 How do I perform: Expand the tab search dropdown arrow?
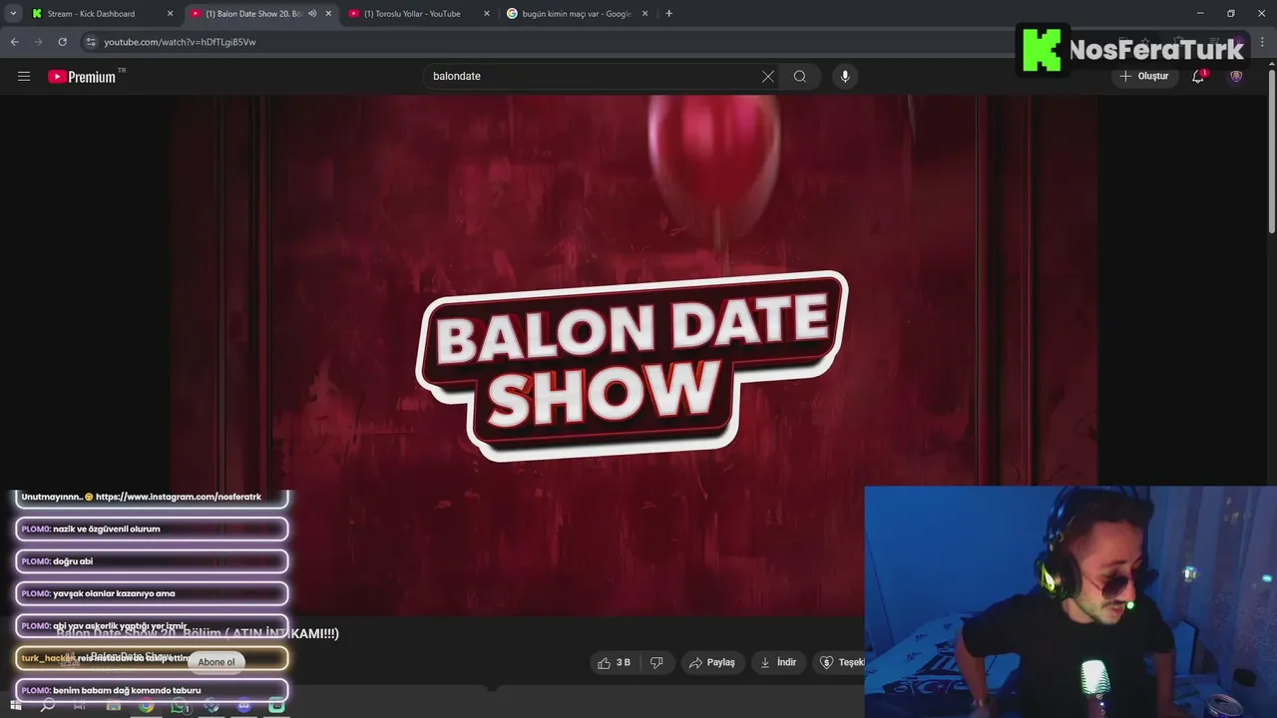13,14
